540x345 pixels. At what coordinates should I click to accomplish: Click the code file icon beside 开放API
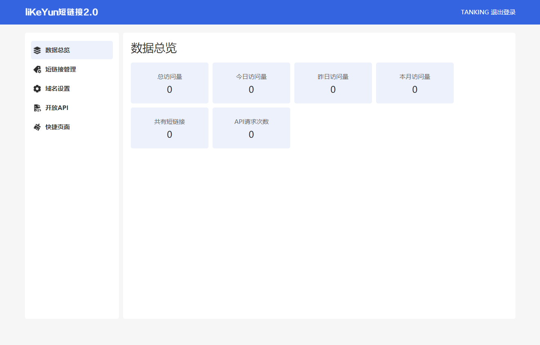(x=37, y=108)
